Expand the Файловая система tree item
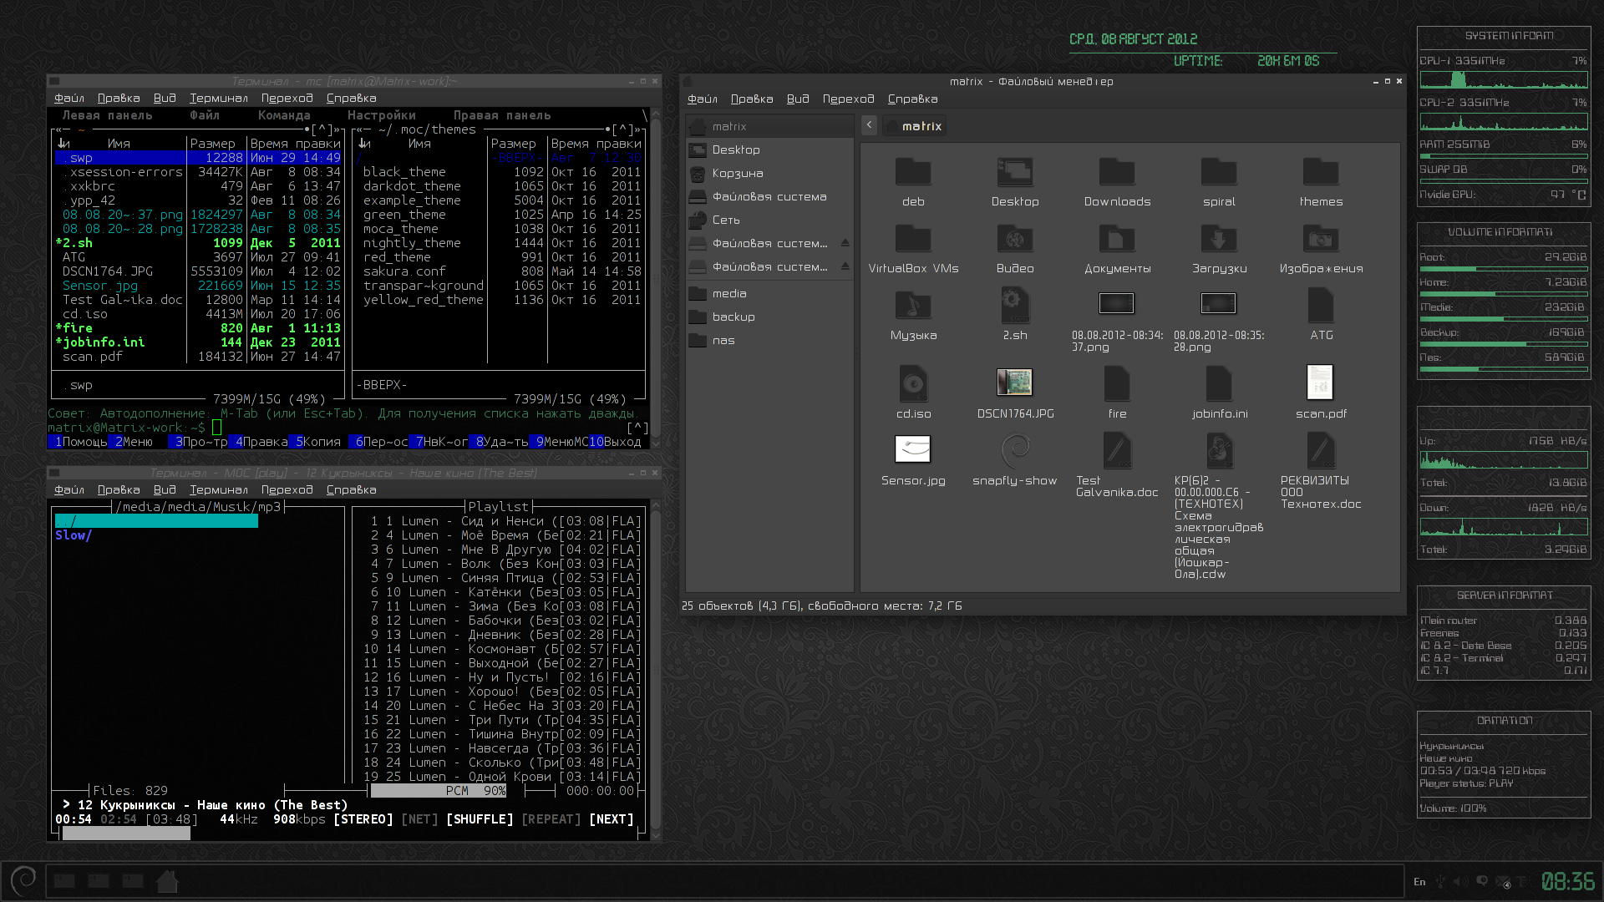The height and width of the screenshot is (902, 1604). click(x=769, y=196)
